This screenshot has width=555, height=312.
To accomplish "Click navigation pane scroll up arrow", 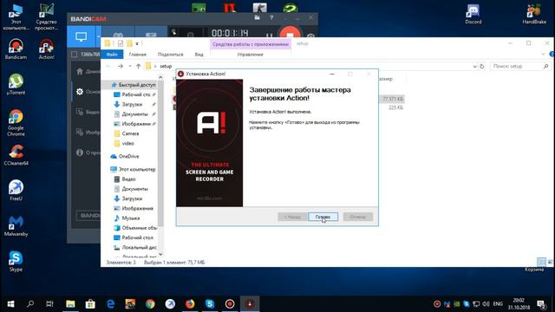I will 160,77.
